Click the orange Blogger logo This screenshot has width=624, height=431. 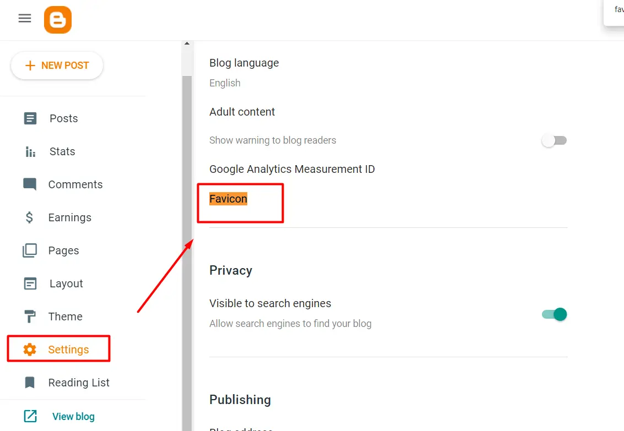(x=58, y=20)
